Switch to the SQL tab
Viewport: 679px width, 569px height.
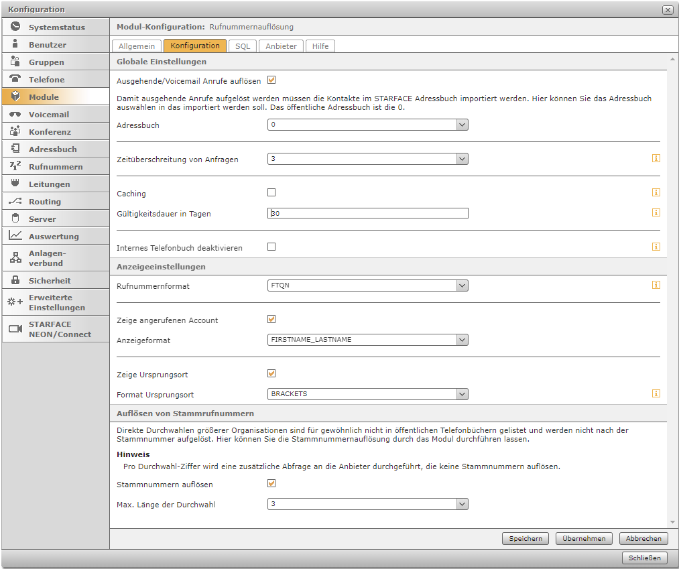[x=242, y=46]
